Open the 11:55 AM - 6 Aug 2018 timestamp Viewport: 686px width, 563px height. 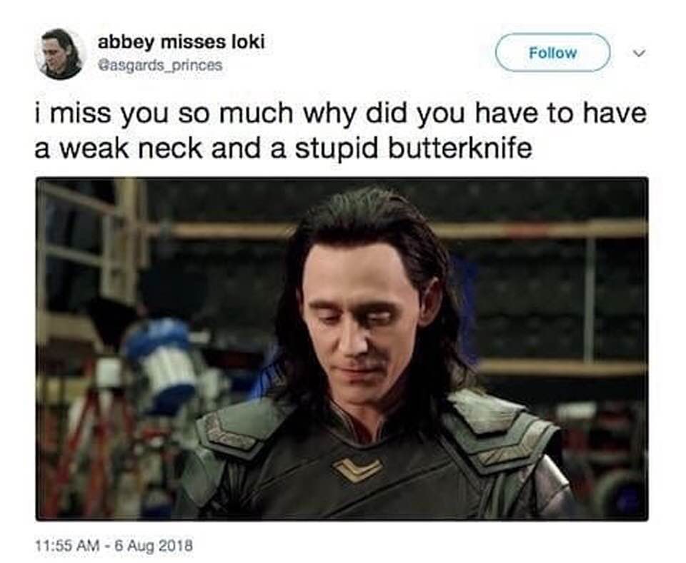tap(114, 545)
